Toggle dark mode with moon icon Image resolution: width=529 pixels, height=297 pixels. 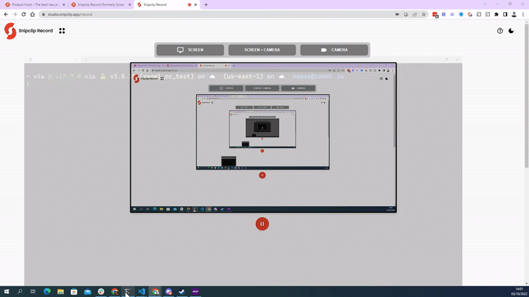511,30
